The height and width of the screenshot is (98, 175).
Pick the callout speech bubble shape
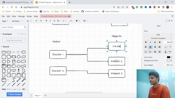[x=14, y=71]
